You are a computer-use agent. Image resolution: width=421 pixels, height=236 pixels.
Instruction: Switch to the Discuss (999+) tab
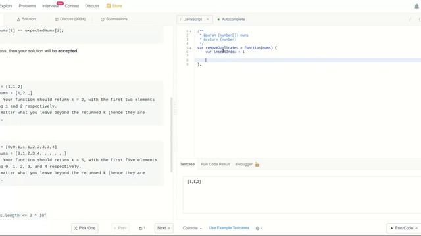[70, 19]
